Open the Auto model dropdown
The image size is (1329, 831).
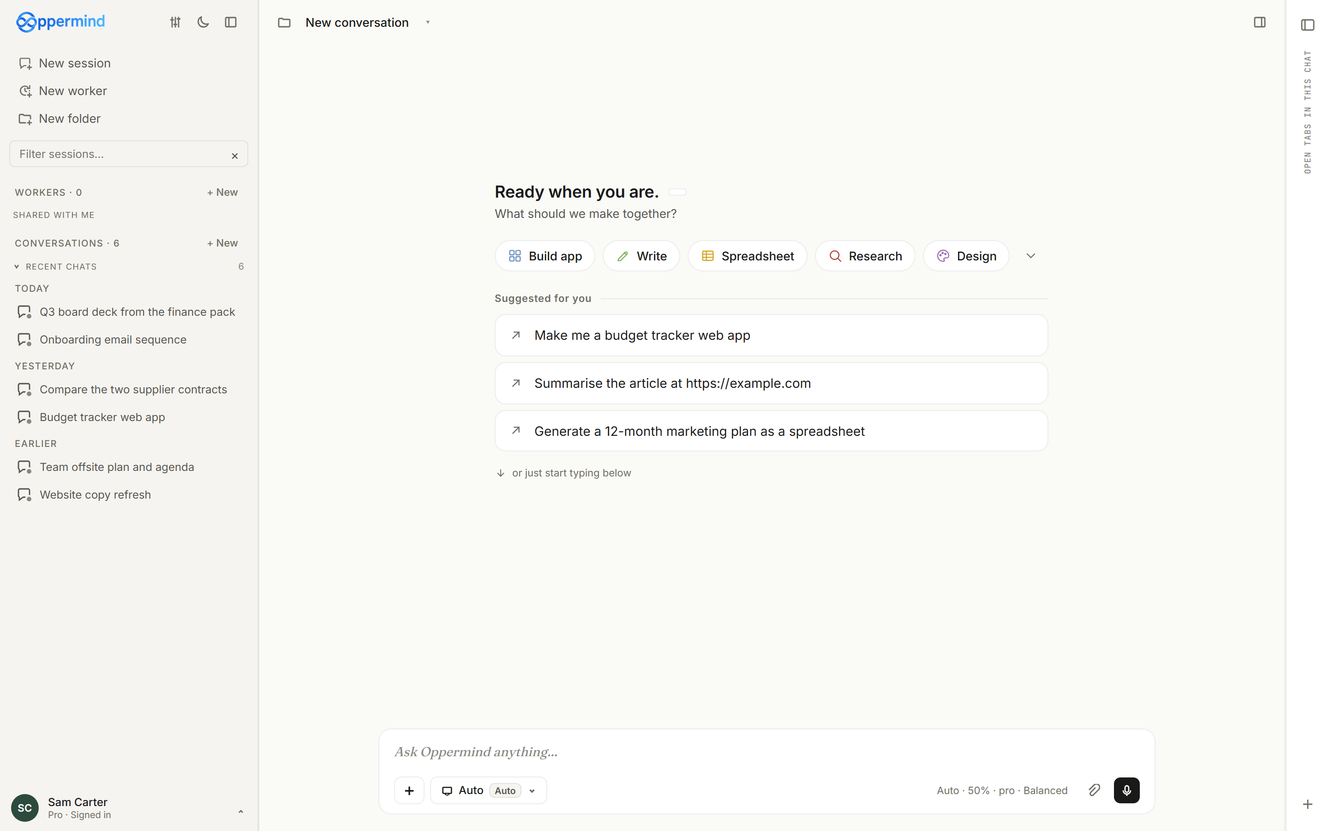click(488, 790)
